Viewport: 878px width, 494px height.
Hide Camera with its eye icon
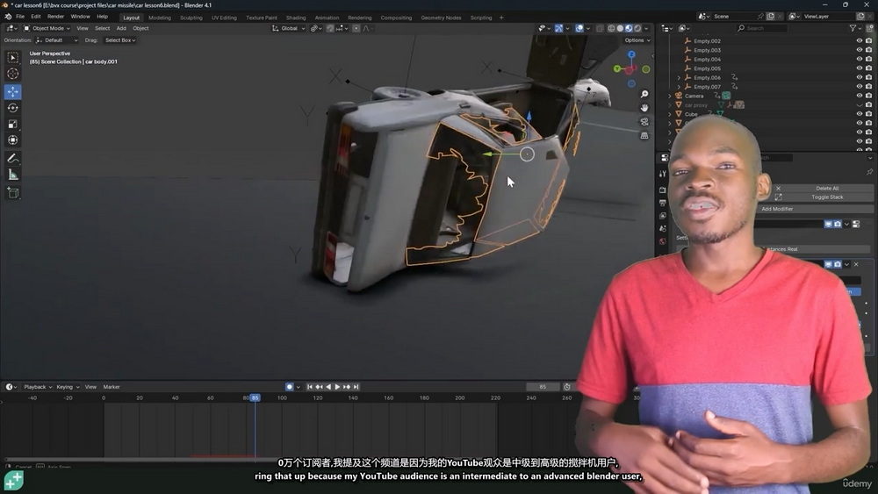[x=859, y=96]
